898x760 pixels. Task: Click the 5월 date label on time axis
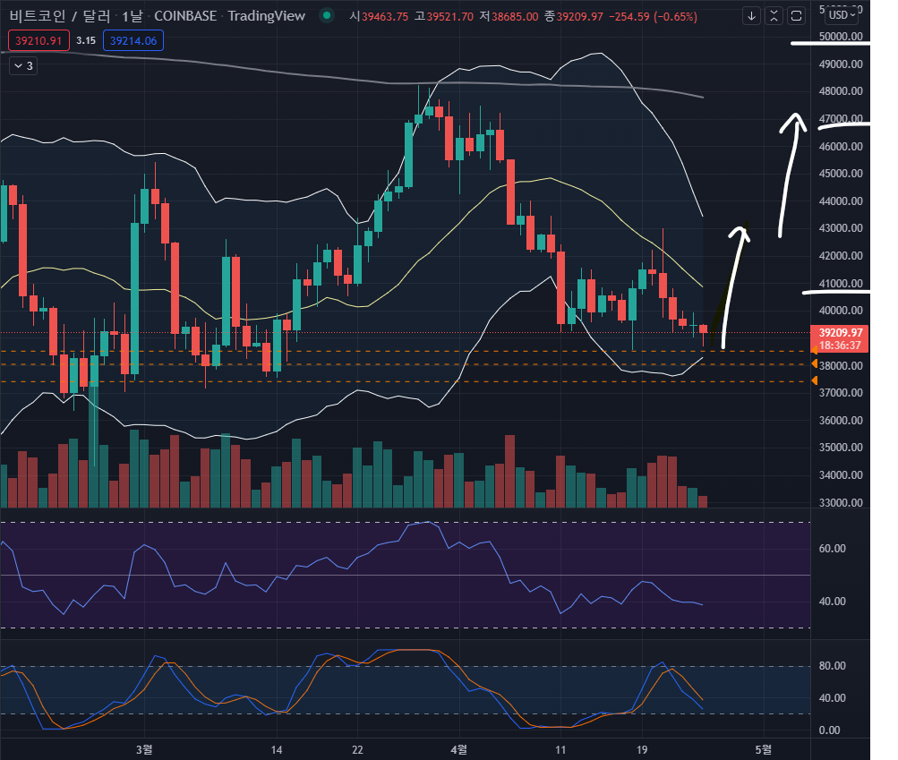(764, 749)
